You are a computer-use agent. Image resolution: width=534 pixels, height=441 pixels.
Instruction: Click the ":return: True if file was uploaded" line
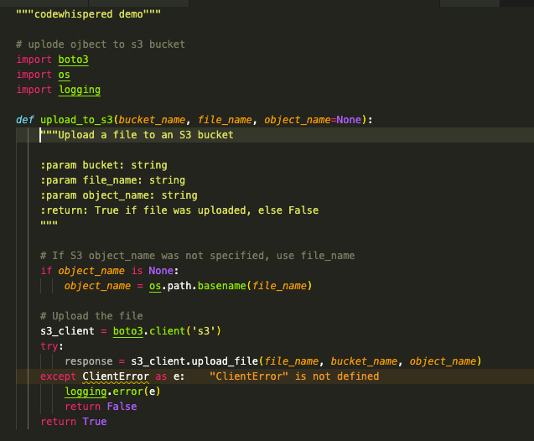(x=179, y=210)
